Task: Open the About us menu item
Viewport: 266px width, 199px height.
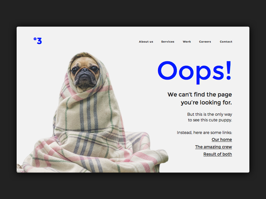Action: pos(146,42)
